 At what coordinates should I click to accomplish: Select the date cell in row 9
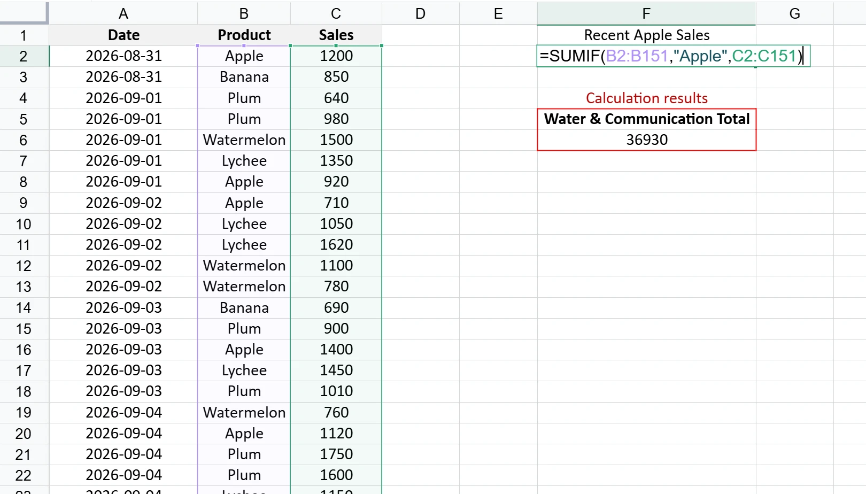123,203
